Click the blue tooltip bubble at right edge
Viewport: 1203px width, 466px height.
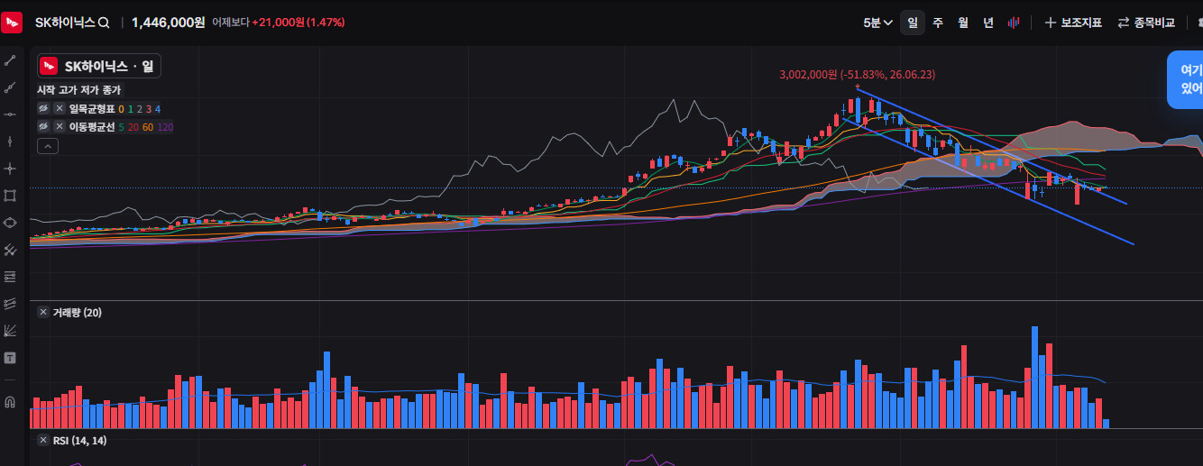(1185, 79)
